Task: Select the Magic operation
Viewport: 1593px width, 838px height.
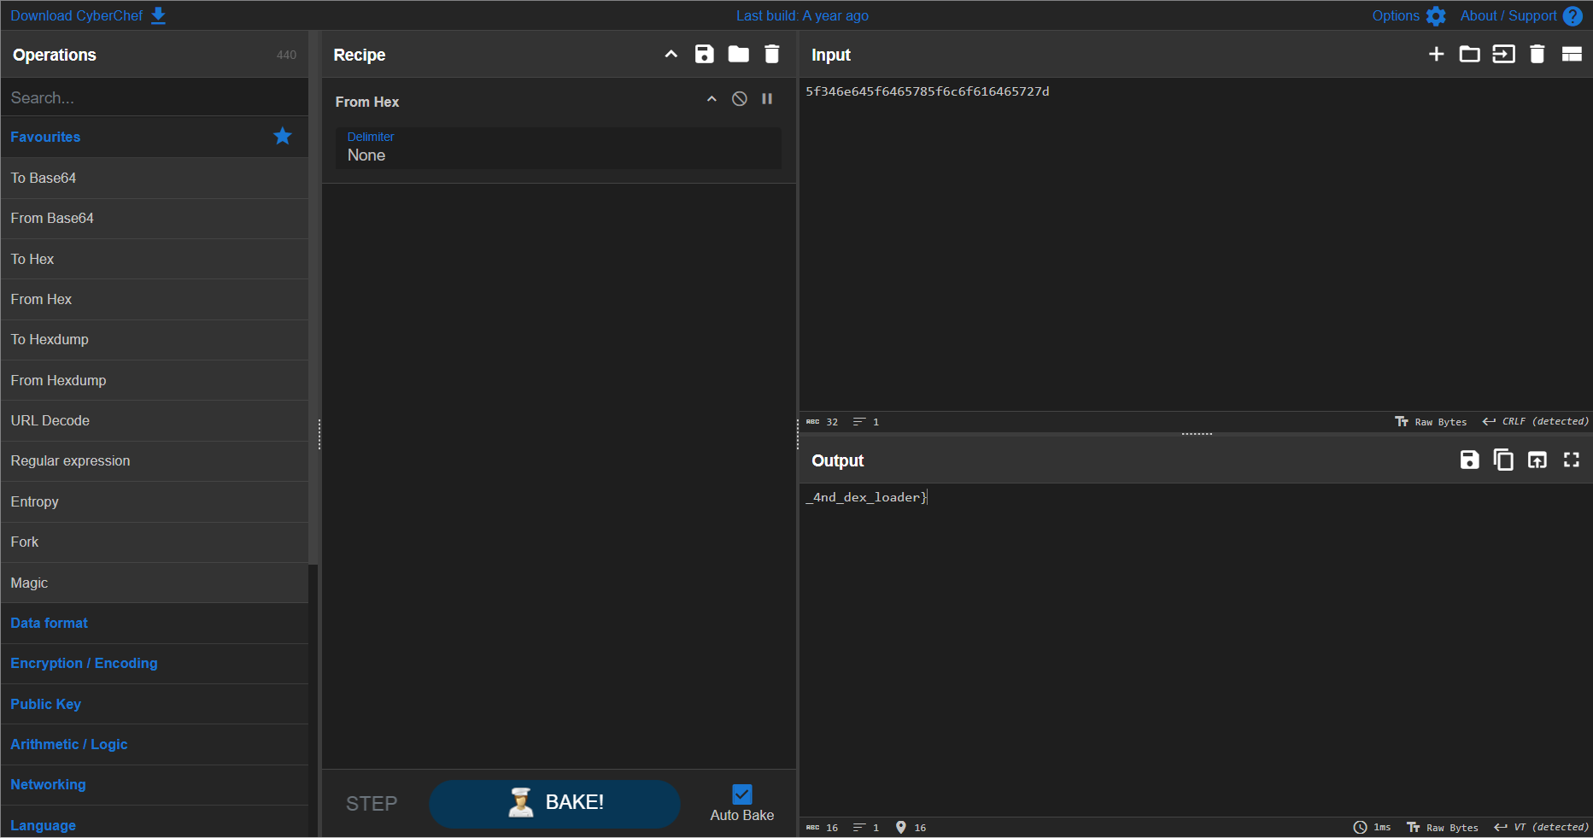Action: coord(29,583)
